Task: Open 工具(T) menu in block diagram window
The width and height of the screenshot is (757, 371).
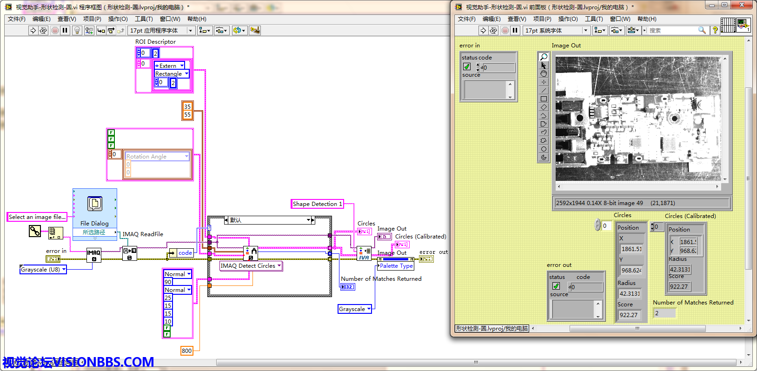Action: pyautogui.click(x=144, y=19)
